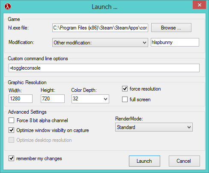This screenshot has width=209, height=173.
Task: Click the Browse button for hl.exe file
Action: (171, 28)
